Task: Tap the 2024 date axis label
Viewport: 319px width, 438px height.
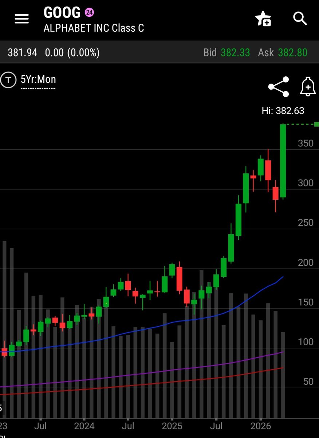Action: [x=84, y=426]
